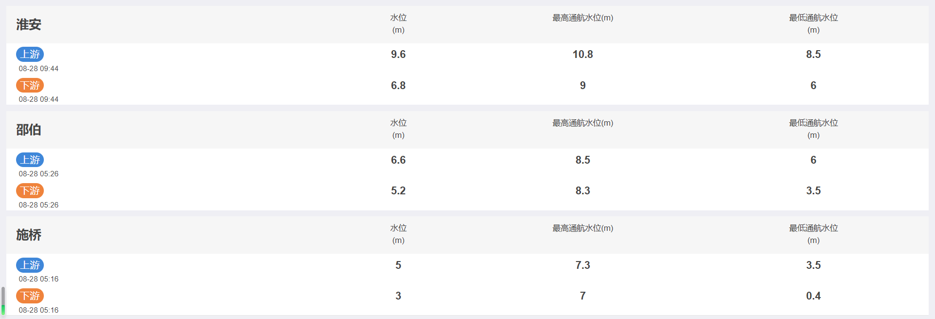
Task: Click the blue 上游 badge under 施桥
Action: pyautogui.click(x=30, y=265)
